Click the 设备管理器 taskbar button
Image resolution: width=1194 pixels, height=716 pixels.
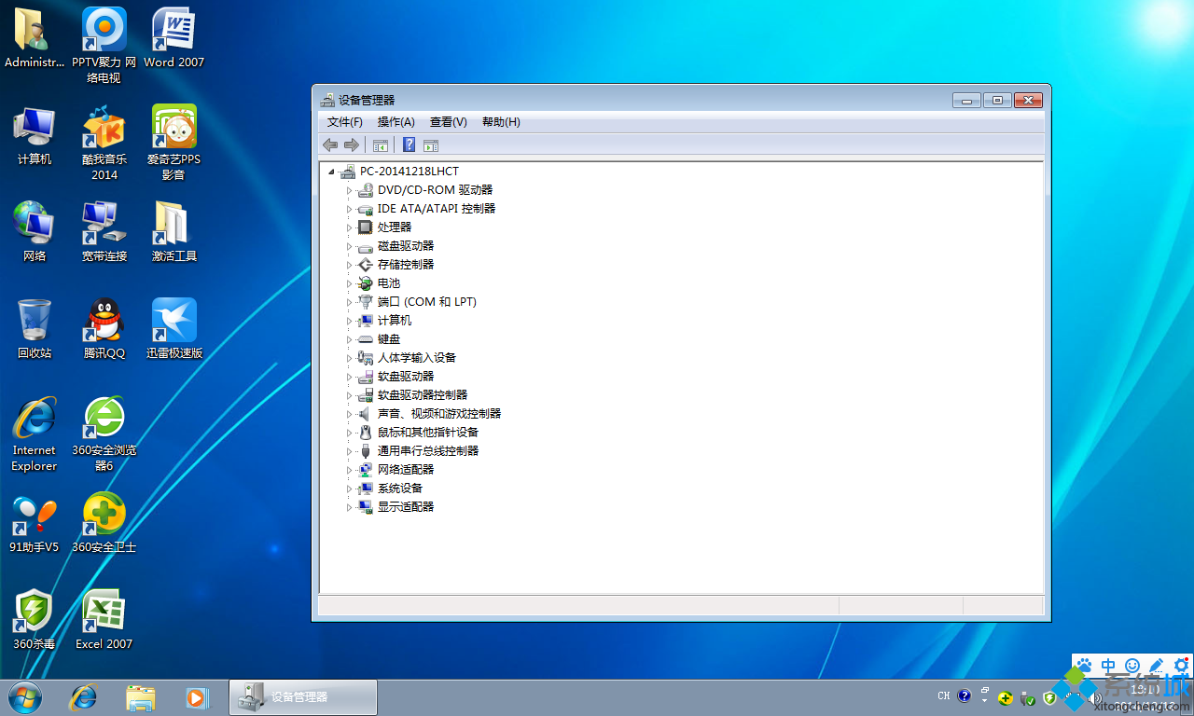click(303, 696)
